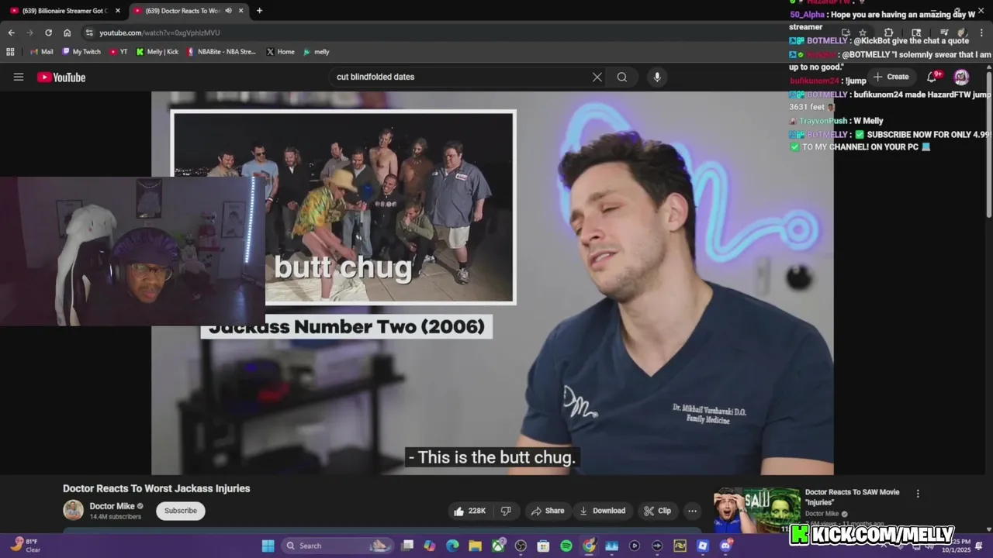This screenshot has height=558, width=993.
Task: Download the video
Action: 603,511
